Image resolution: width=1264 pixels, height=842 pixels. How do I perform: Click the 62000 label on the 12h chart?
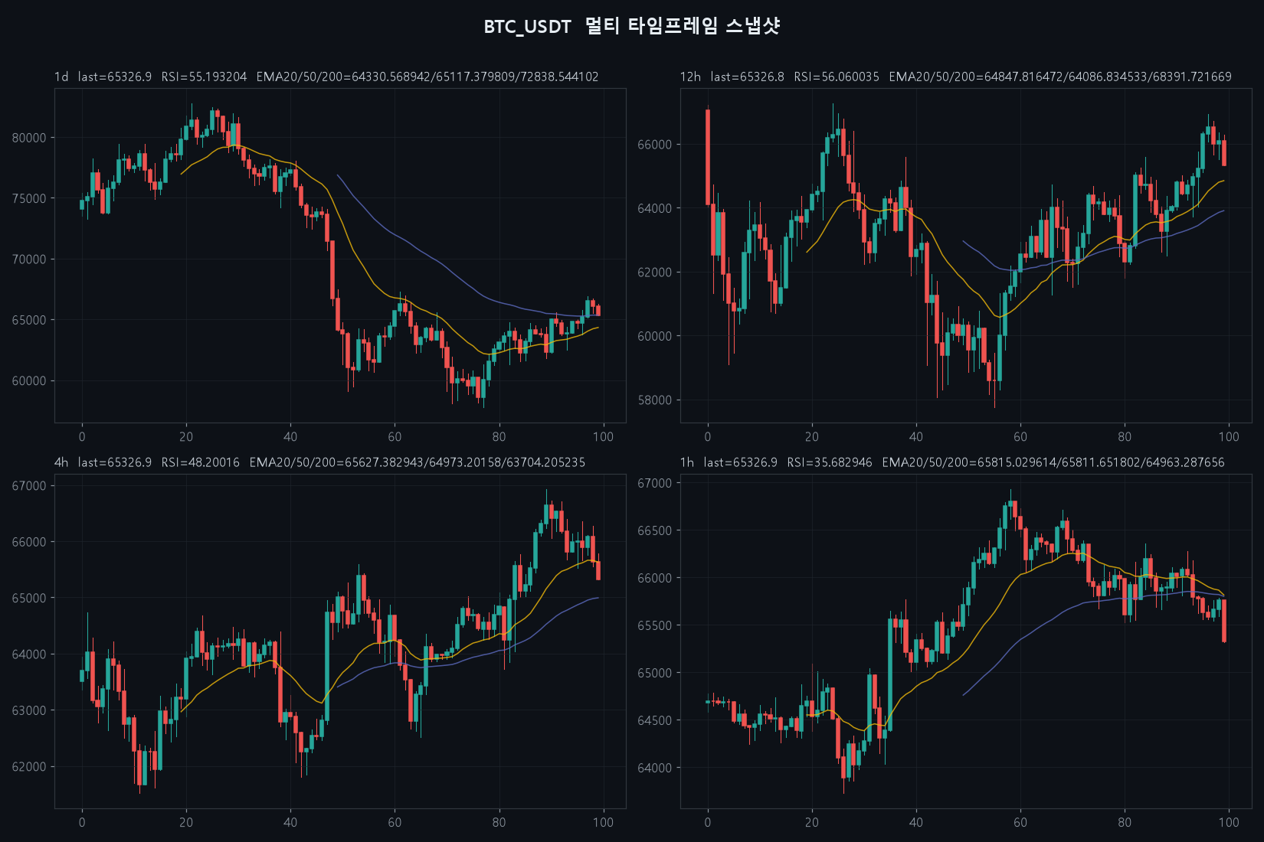coord(655,273)
